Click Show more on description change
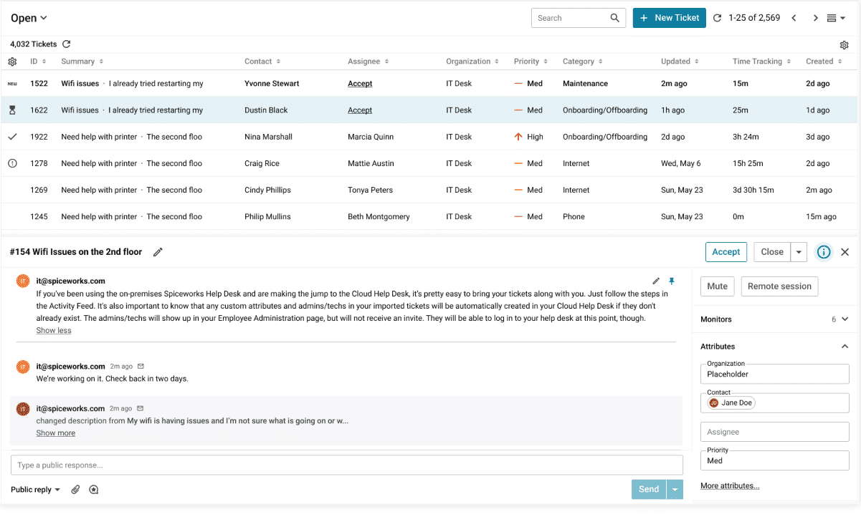Screen dimensions: 861x517 tap(56, 433)
